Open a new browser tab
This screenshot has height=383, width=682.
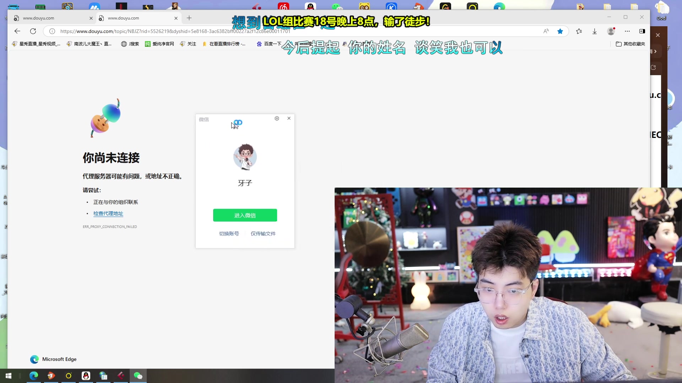click(x=189, y=18)
